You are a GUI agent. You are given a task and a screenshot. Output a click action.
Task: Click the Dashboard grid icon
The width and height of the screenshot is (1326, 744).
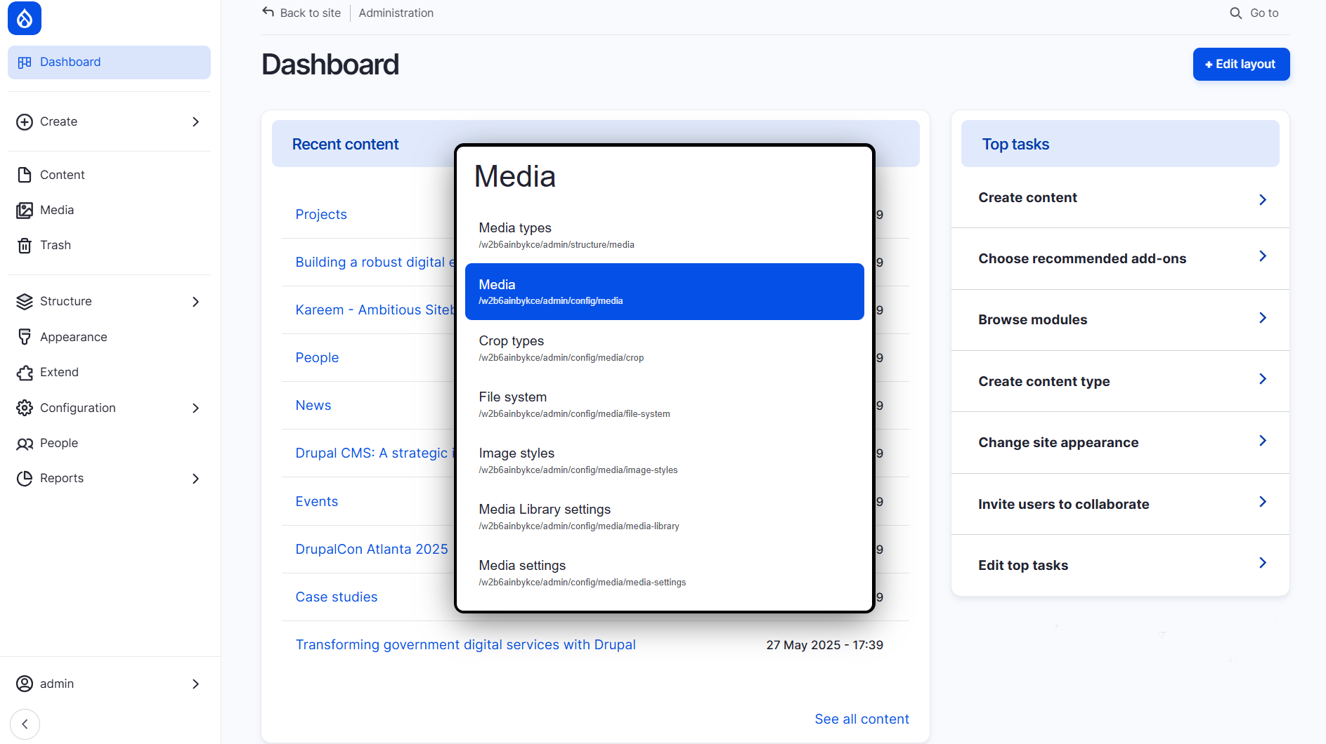25,62
